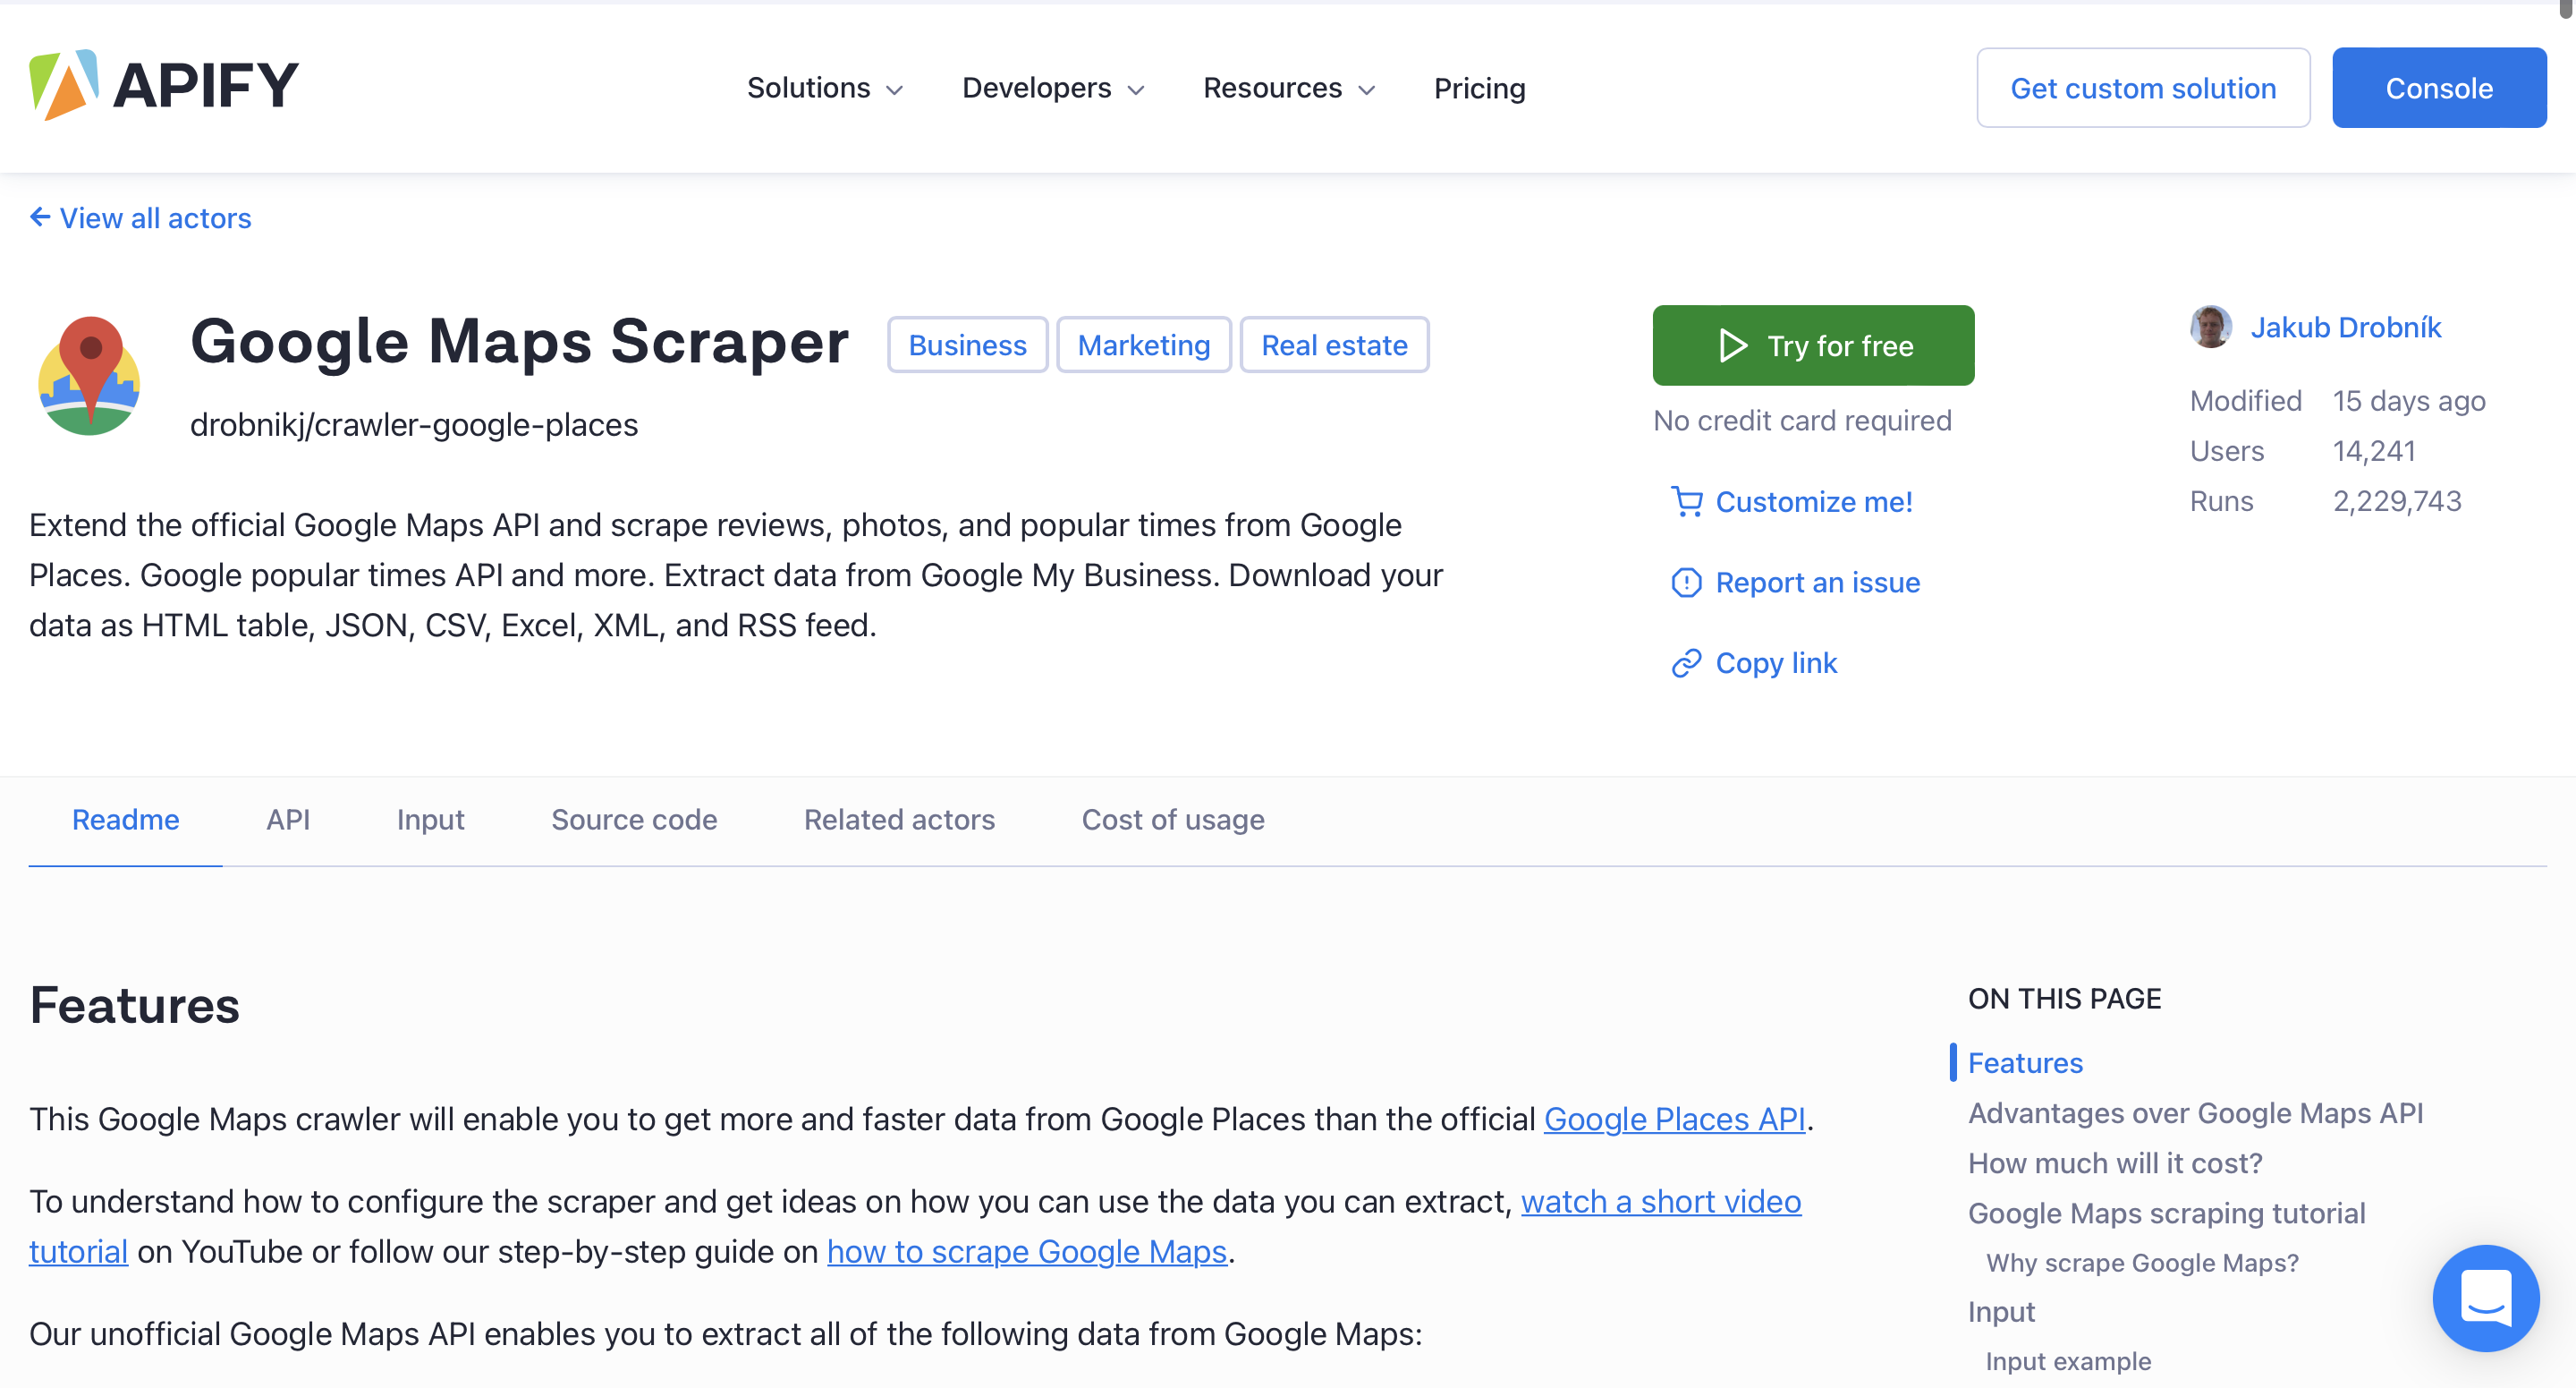
Task: Switch to the Source code tab
Action: 634,820
